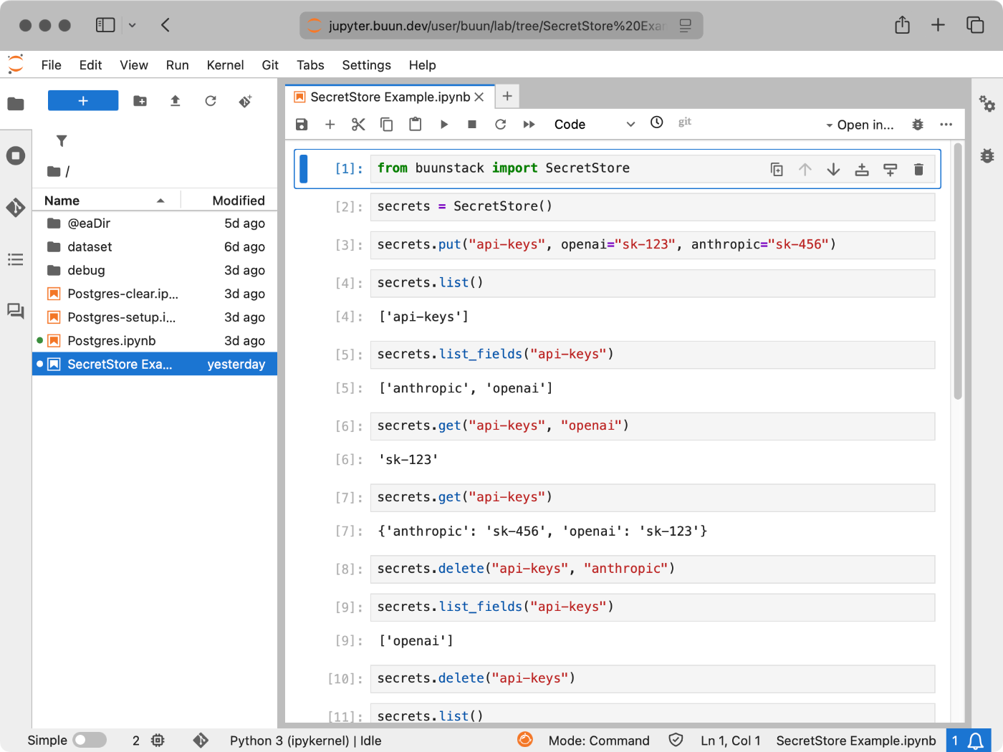Create a new folder in file browser
1003x752 pixels.
pyautogui.click(x=140, y=101)
